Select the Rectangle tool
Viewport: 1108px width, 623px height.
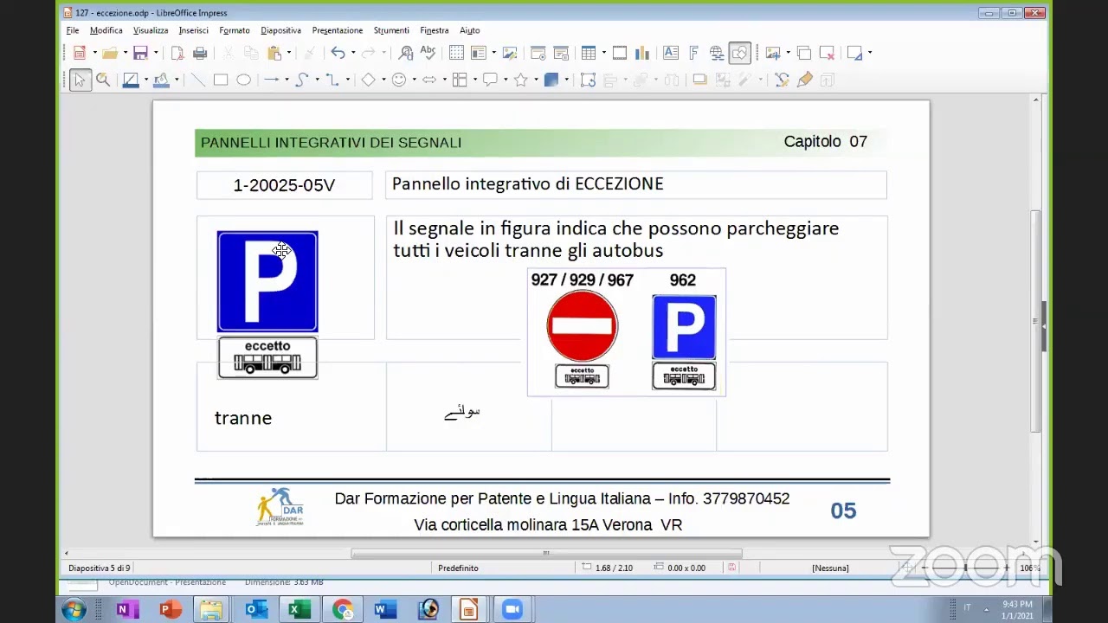point(221,80)
